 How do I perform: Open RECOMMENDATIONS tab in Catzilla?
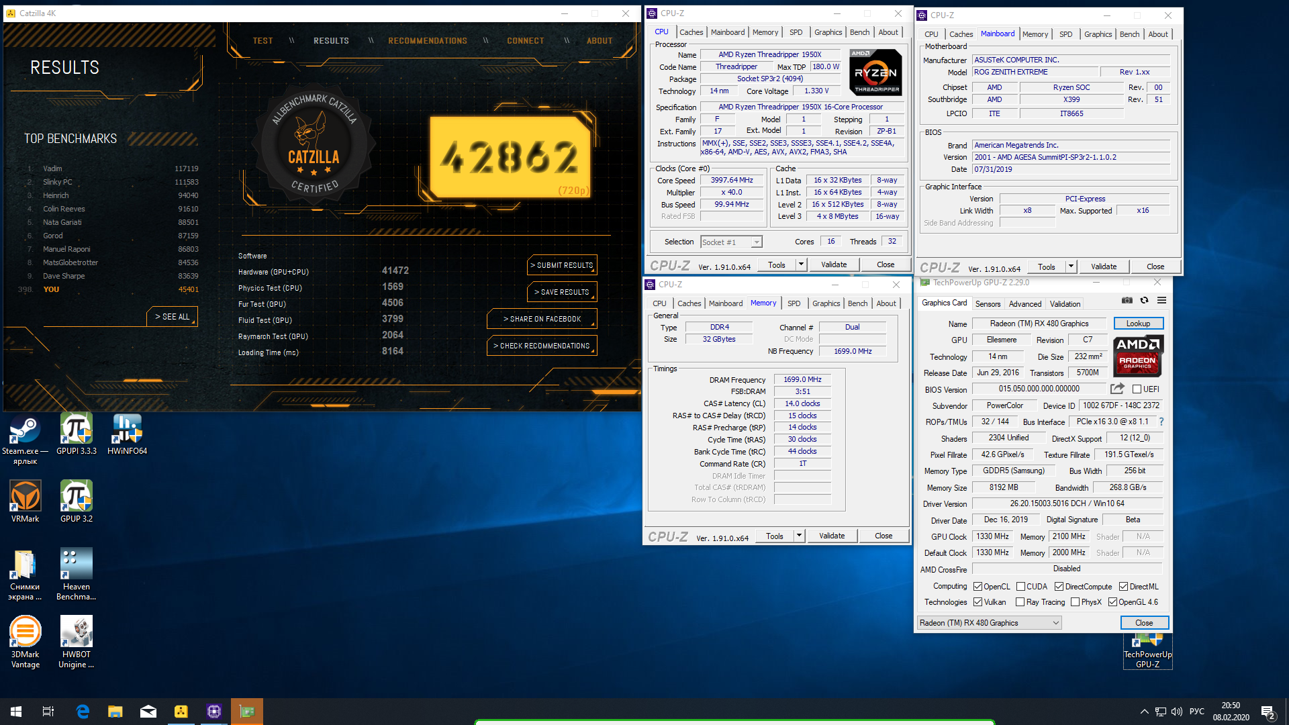click(428, 41)
